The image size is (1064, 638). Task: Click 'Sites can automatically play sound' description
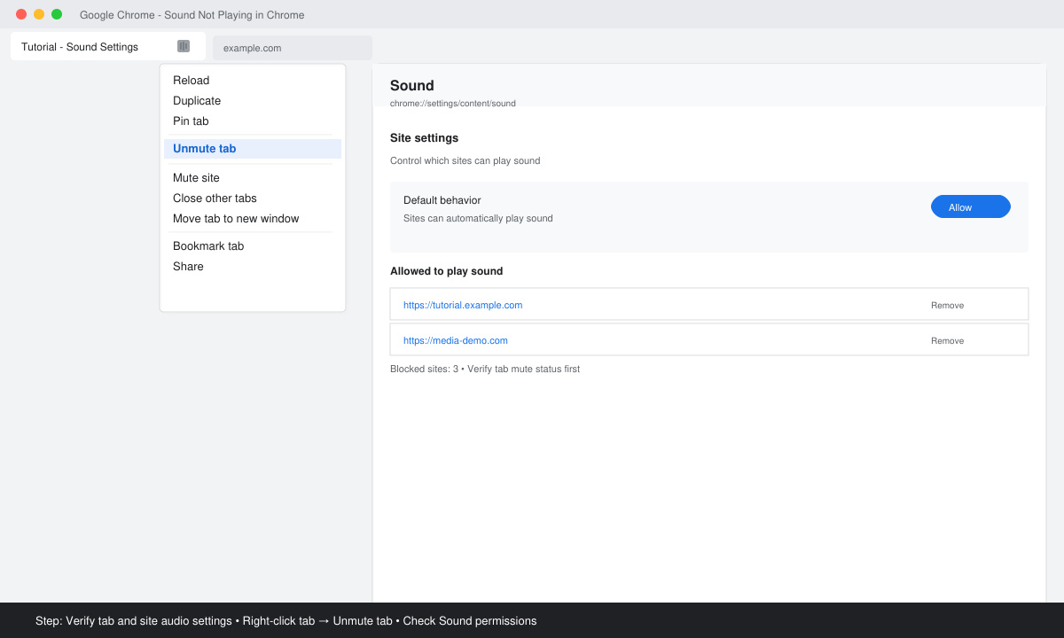(x=478, y=218)
